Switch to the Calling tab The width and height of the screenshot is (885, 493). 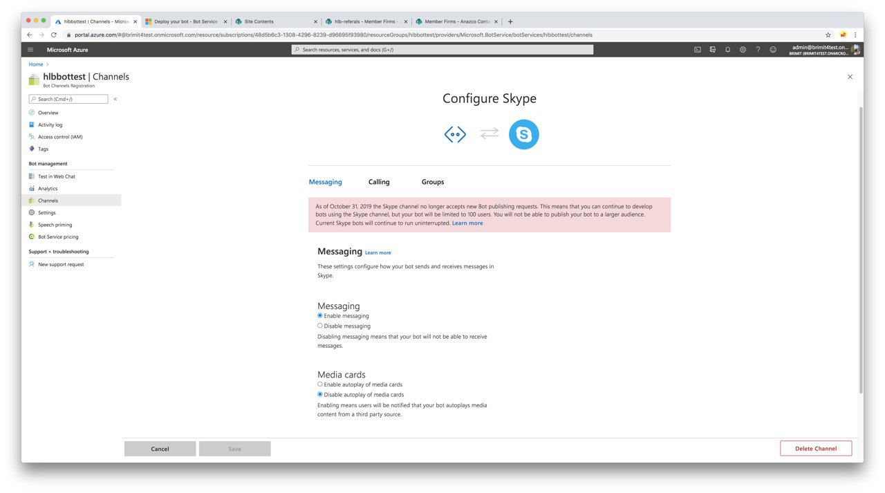pyautogui.click(x=379, y=182)
